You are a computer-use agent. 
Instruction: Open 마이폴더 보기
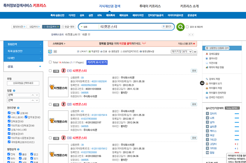click(x=214, y=84)
